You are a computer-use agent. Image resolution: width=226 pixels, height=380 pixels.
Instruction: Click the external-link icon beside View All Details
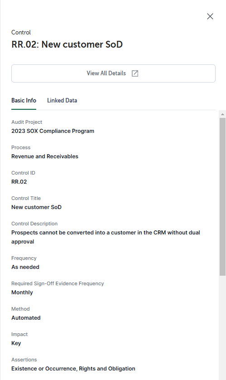[x=135, y=73]
